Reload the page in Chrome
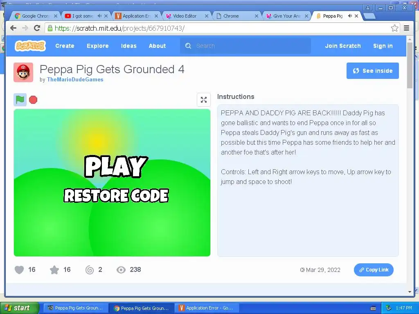This screenshot has height=314, width=419. [37, 28]
